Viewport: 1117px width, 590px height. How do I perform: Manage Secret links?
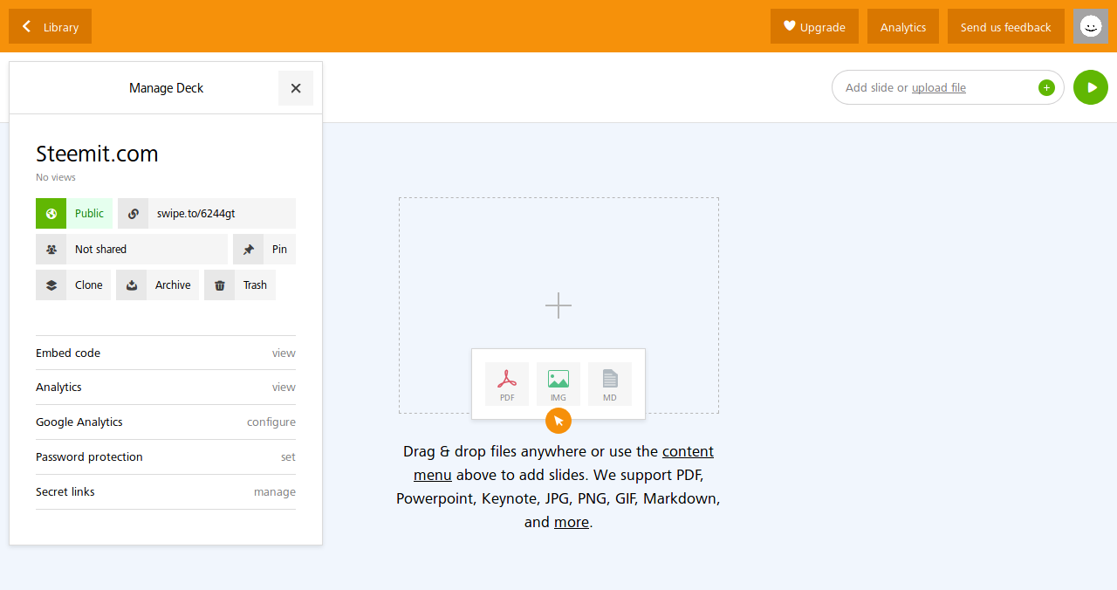275,492
